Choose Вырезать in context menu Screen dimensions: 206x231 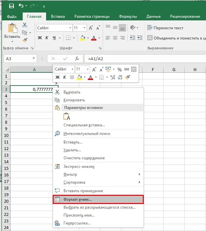98,92
